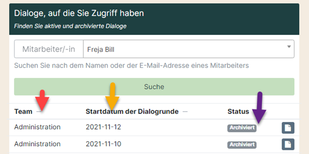Select the date 2021-11-12

[x=103, y=127]
